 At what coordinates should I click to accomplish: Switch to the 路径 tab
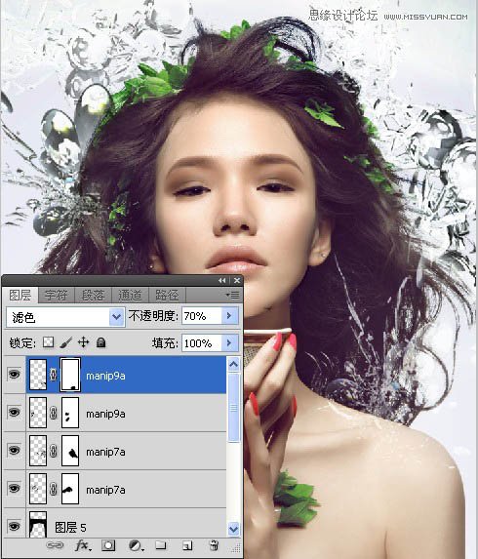167,296
